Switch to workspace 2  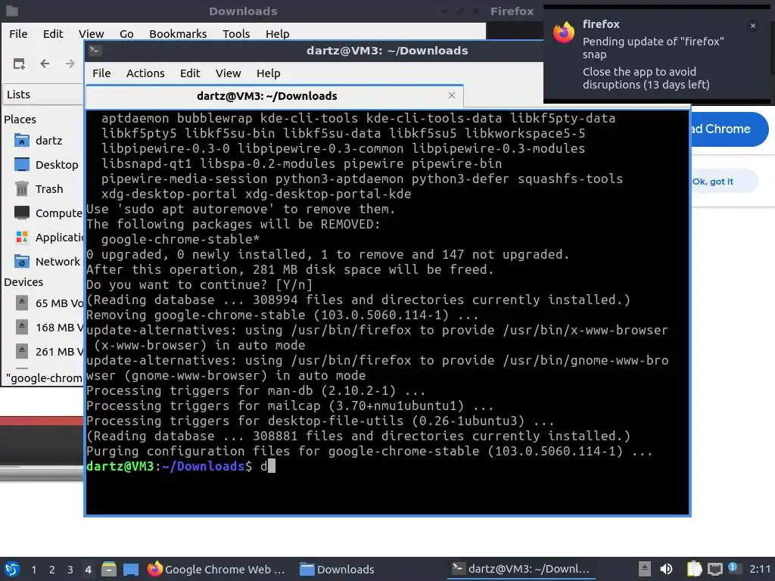click(x=52, y=570)
